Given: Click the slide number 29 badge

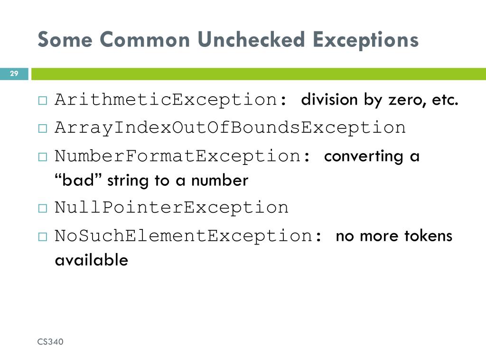Looking at the screenshot, I should click(14, 73).
